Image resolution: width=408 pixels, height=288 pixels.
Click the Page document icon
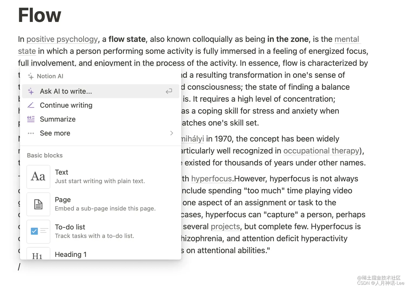38,204
